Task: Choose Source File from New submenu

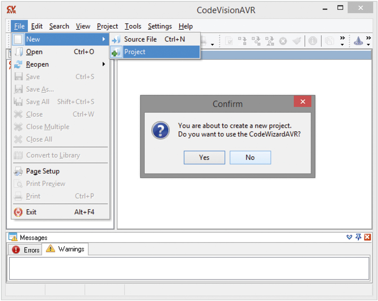Action: click(140, 39)
